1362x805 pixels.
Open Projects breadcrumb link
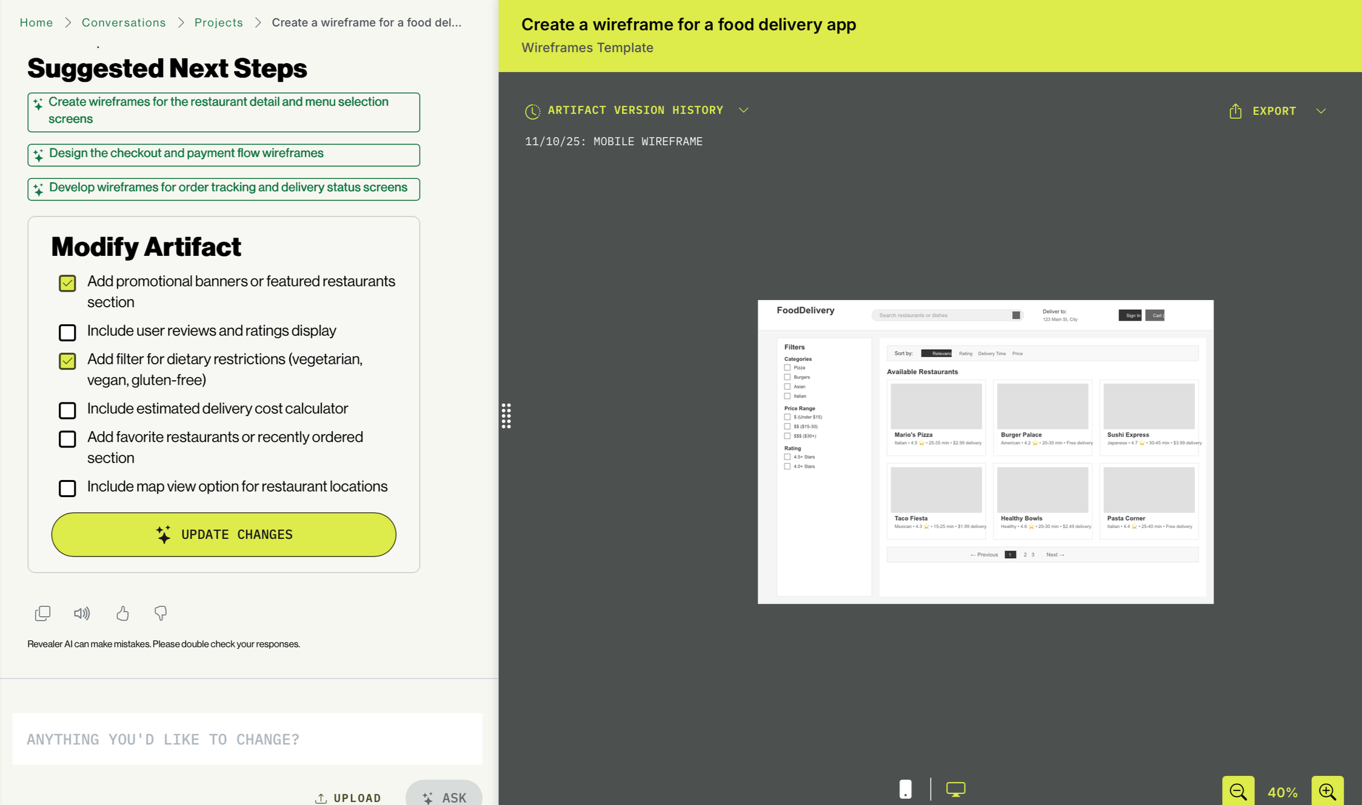click(218, 22)
